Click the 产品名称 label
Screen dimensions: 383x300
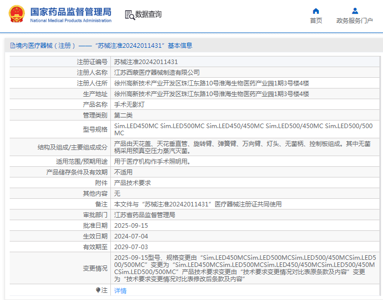coord(95,104)
